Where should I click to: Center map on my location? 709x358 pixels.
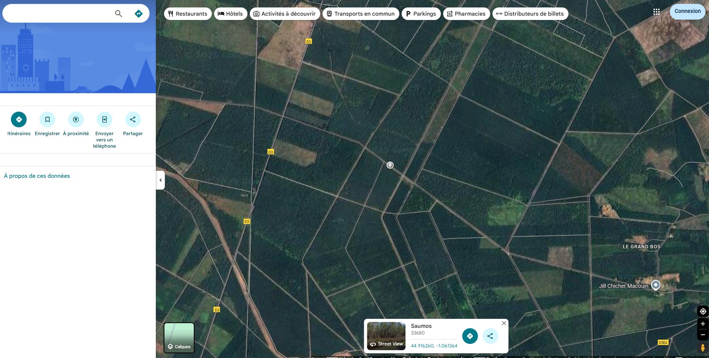click(703, 311)
